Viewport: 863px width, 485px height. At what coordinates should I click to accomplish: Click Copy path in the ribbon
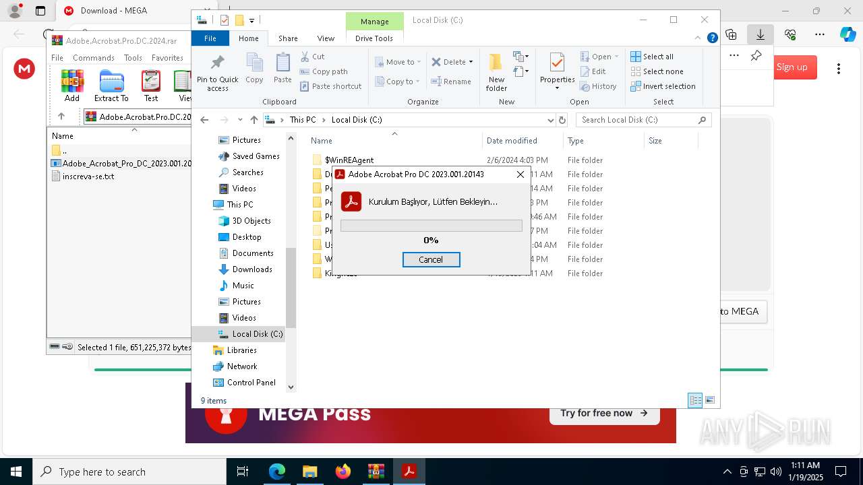(x=324, y=71)
